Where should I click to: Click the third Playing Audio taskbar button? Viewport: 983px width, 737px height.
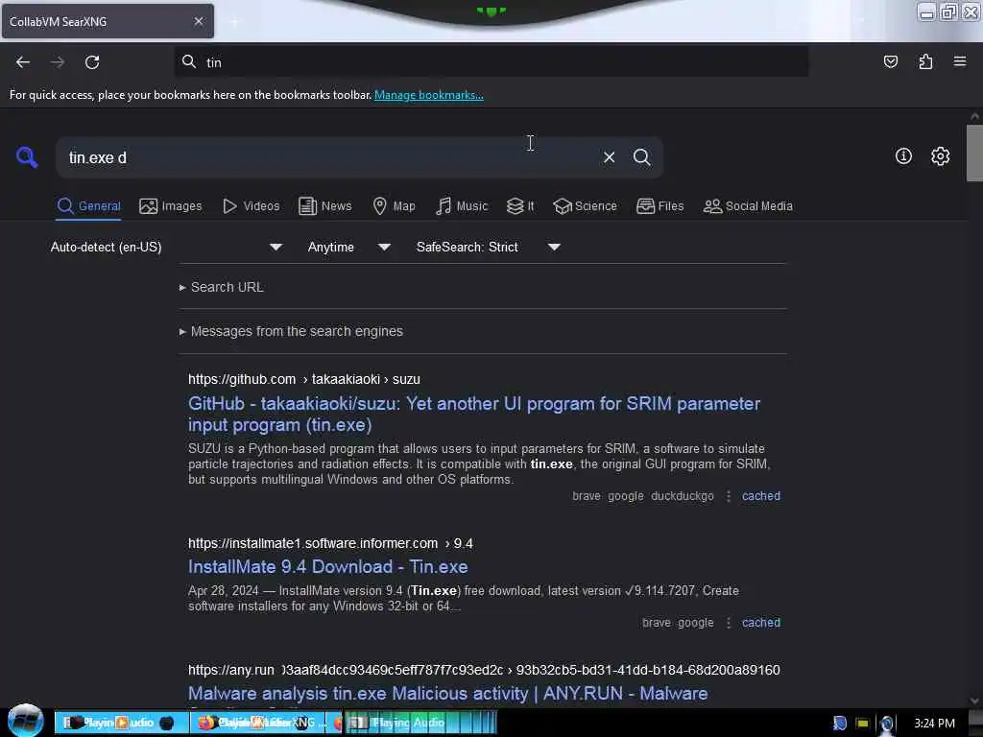pos(421,723)
